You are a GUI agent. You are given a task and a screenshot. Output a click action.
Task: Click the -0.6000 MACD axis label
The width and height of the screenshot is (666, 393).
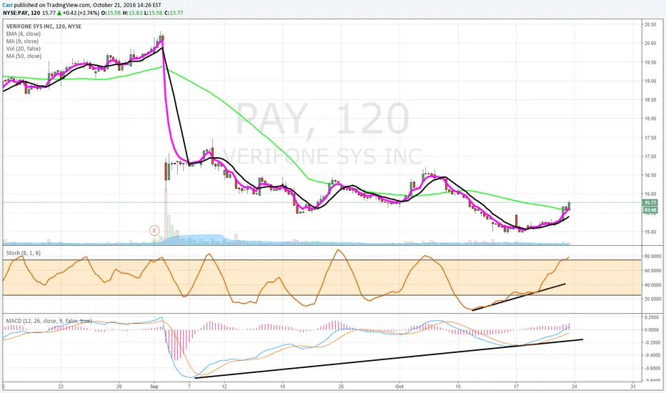coord(651,369)
